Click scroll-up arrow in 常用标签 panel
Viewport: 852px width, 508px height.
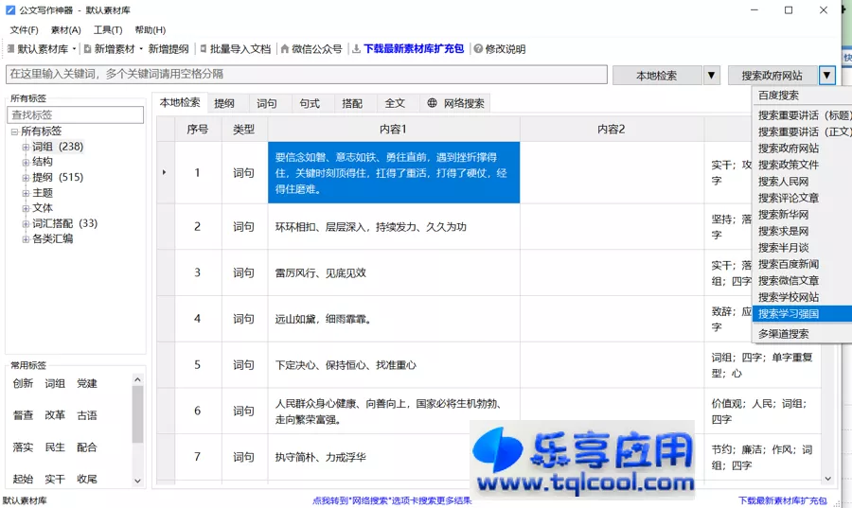coord(137,379)
